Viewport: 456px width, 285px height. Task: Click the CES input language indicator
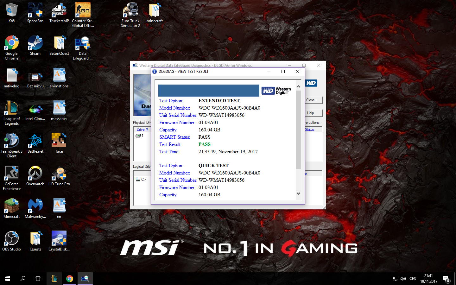coord(413,279)
